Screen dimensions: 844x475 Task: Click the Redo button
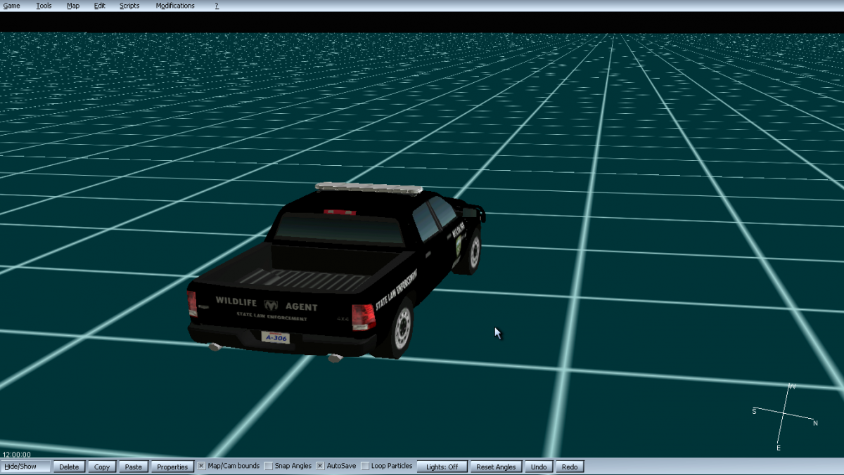coord(570,467)
